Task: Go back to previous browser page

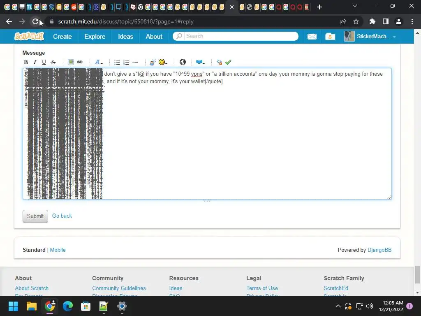Action: [9, 21]
